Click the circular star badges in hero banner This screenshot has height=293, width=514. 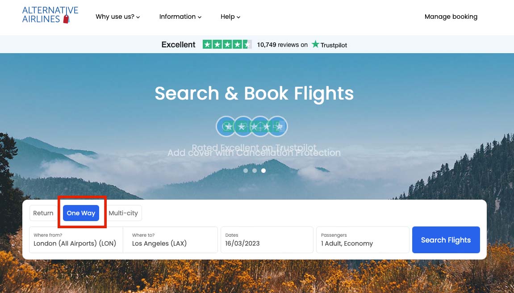252,126
